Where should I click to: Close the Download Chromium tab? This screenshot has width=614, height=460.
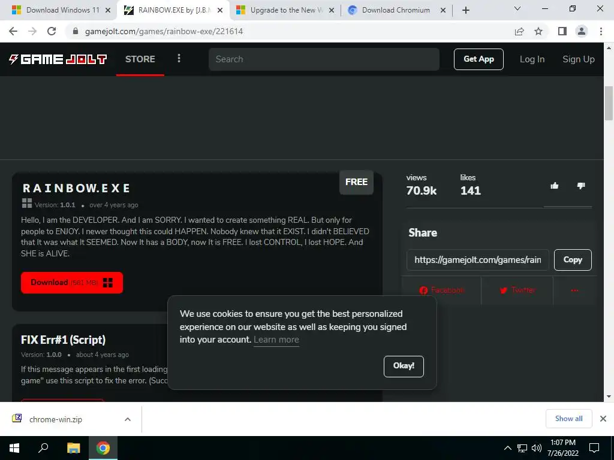[x=443, y=11]
